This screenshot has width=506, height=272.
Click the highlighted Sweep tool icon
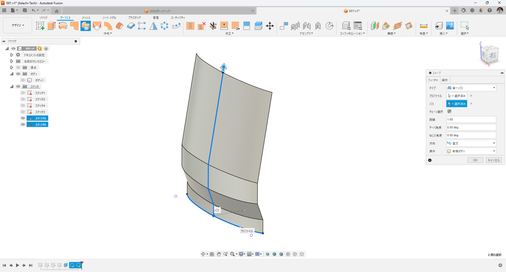click(x=86, y=26)
